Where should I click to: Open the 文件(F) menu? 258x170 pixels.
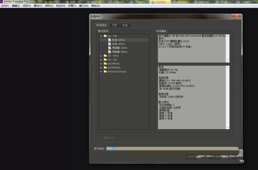[5, 6]
